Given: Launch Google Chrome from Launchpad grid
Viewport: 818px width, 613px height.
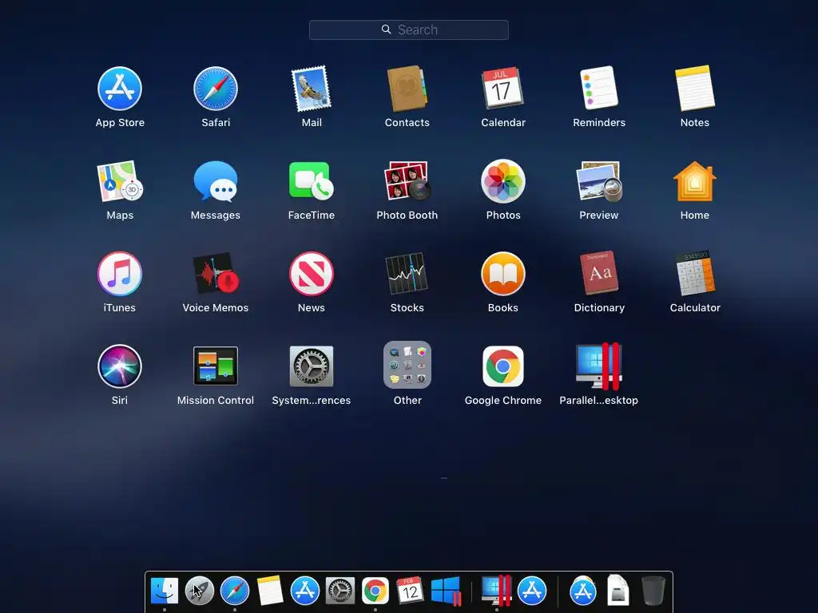Looking at the screenshot, I should coord(503,366).
